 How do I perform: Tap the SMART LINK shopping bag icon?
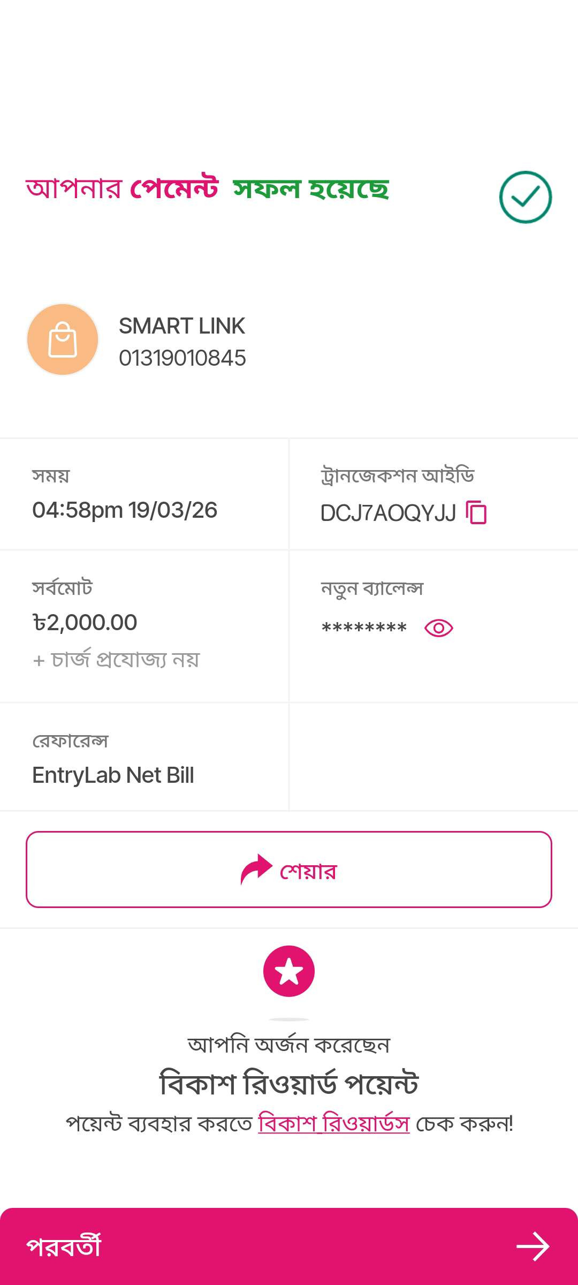[x=63, y=339]
